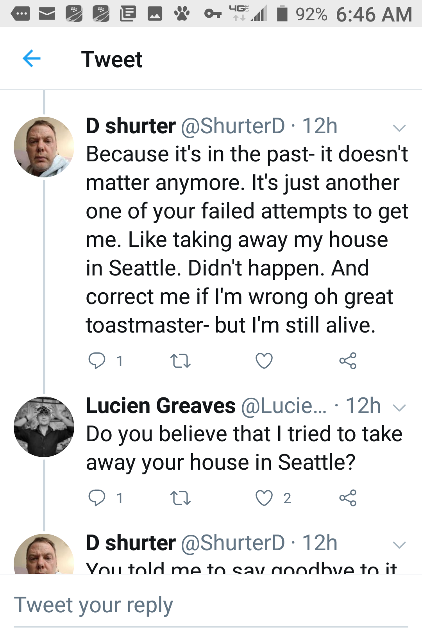The width and height of the screenshot is (422, 633).
Task: Reply to D shurter's first tweet
Action: tap(97, 361)
